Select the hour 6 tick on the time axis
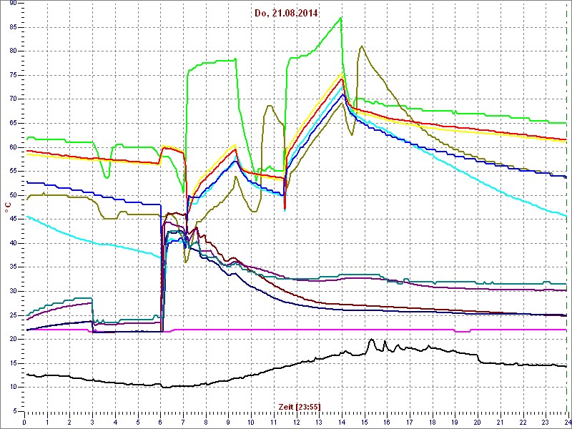 [161, 422]
